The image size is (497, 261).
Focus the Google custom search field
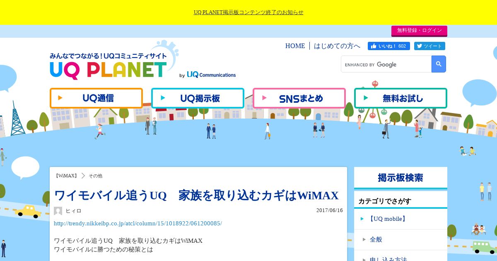point(386,64)
